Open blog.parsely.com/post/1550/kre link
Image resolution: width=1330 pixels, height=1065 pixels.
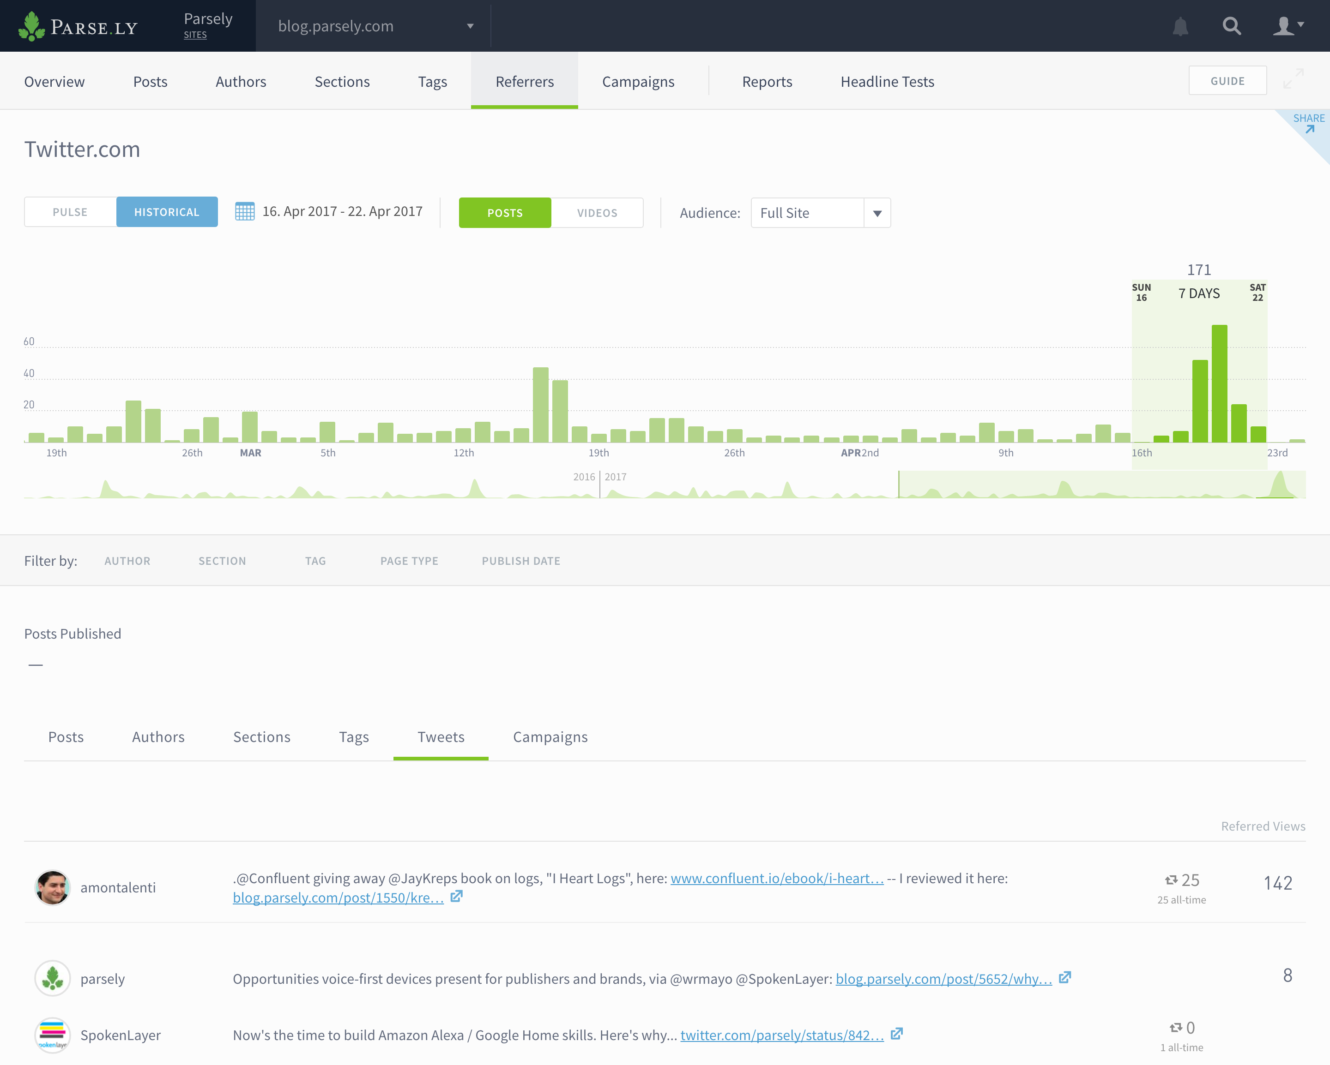pyautogui.click(x=338, y=897)
